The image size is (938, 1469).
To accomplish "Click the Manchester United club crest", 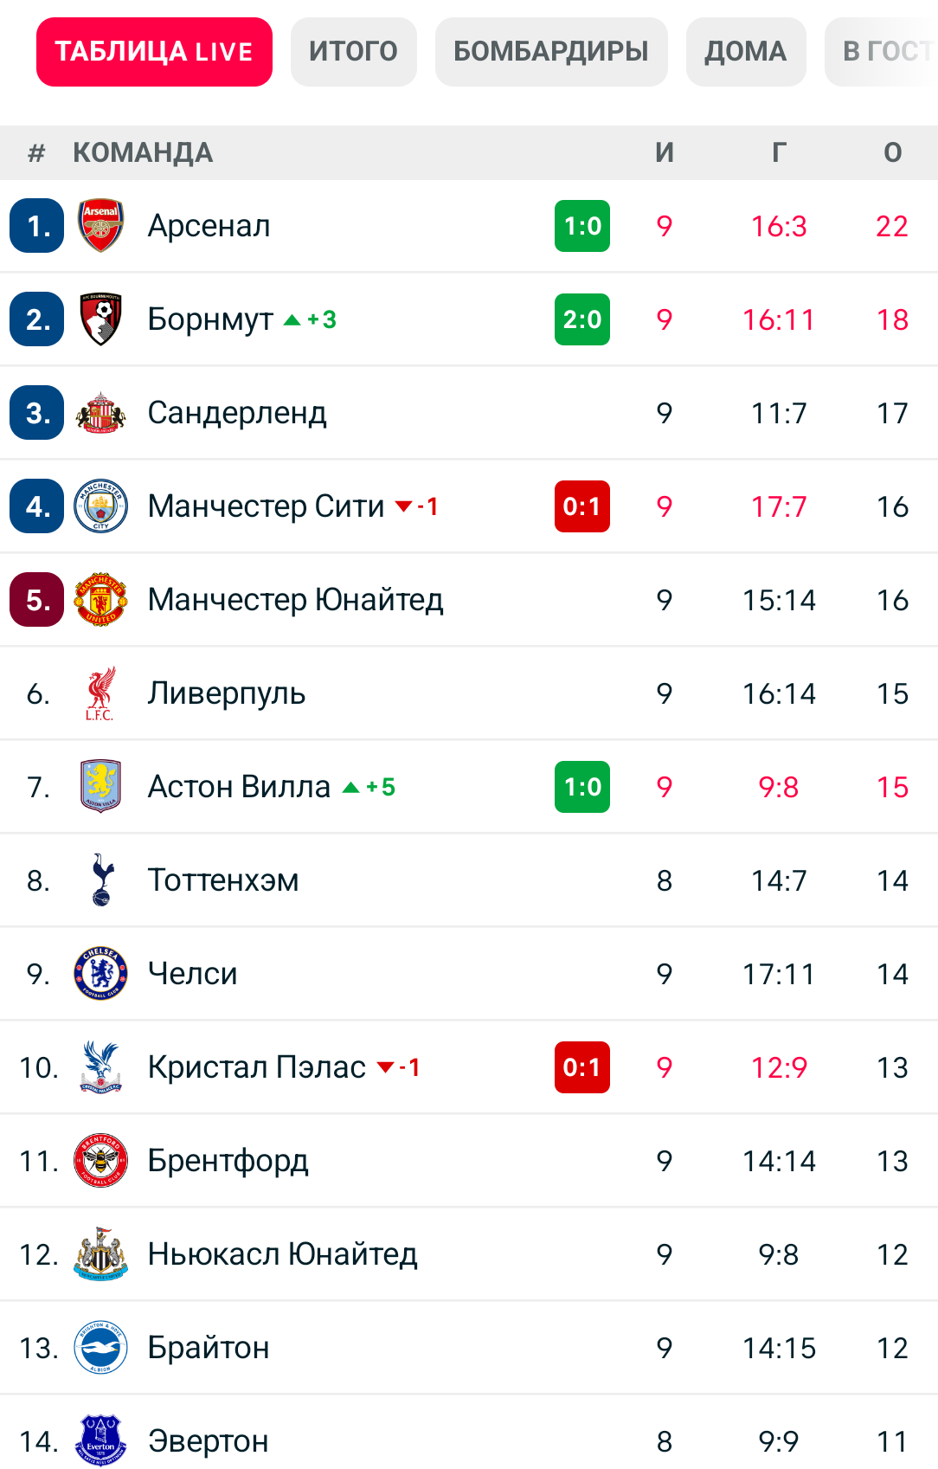I will (x=101, y=600).
